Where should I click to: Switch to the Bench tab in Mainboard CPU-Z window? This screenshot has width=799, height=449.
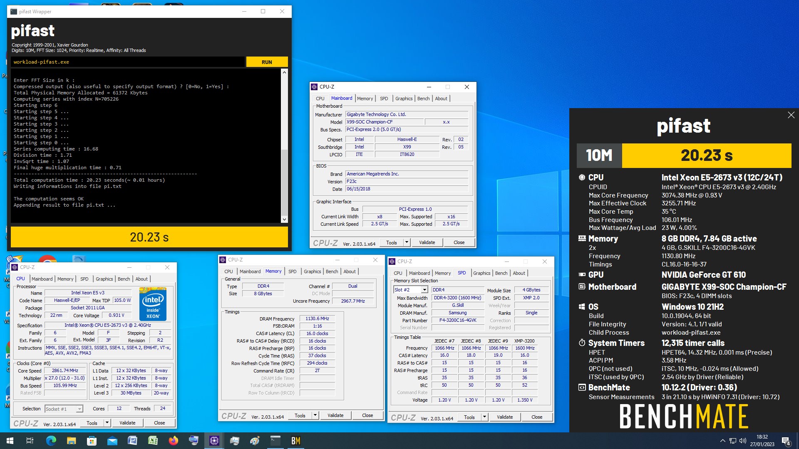click(423, 99)
